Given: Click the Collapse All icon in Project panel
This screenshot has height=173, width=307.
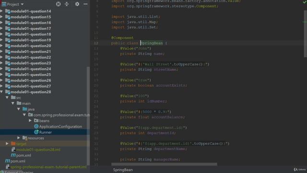Looking at the screenshot, I should 67,4.
